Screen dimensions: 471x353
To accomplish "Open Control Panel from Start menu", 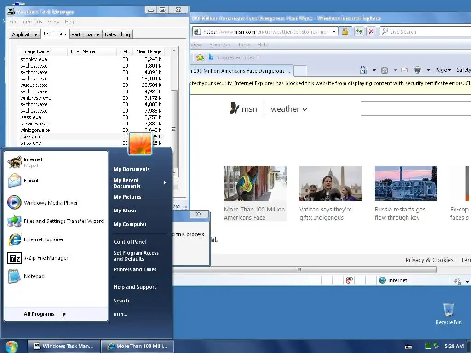I will pos(130,242).
